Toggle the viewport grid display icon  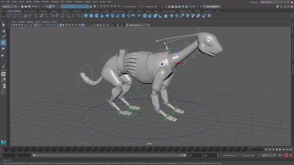pyautogui.click(x=35, y=25)
